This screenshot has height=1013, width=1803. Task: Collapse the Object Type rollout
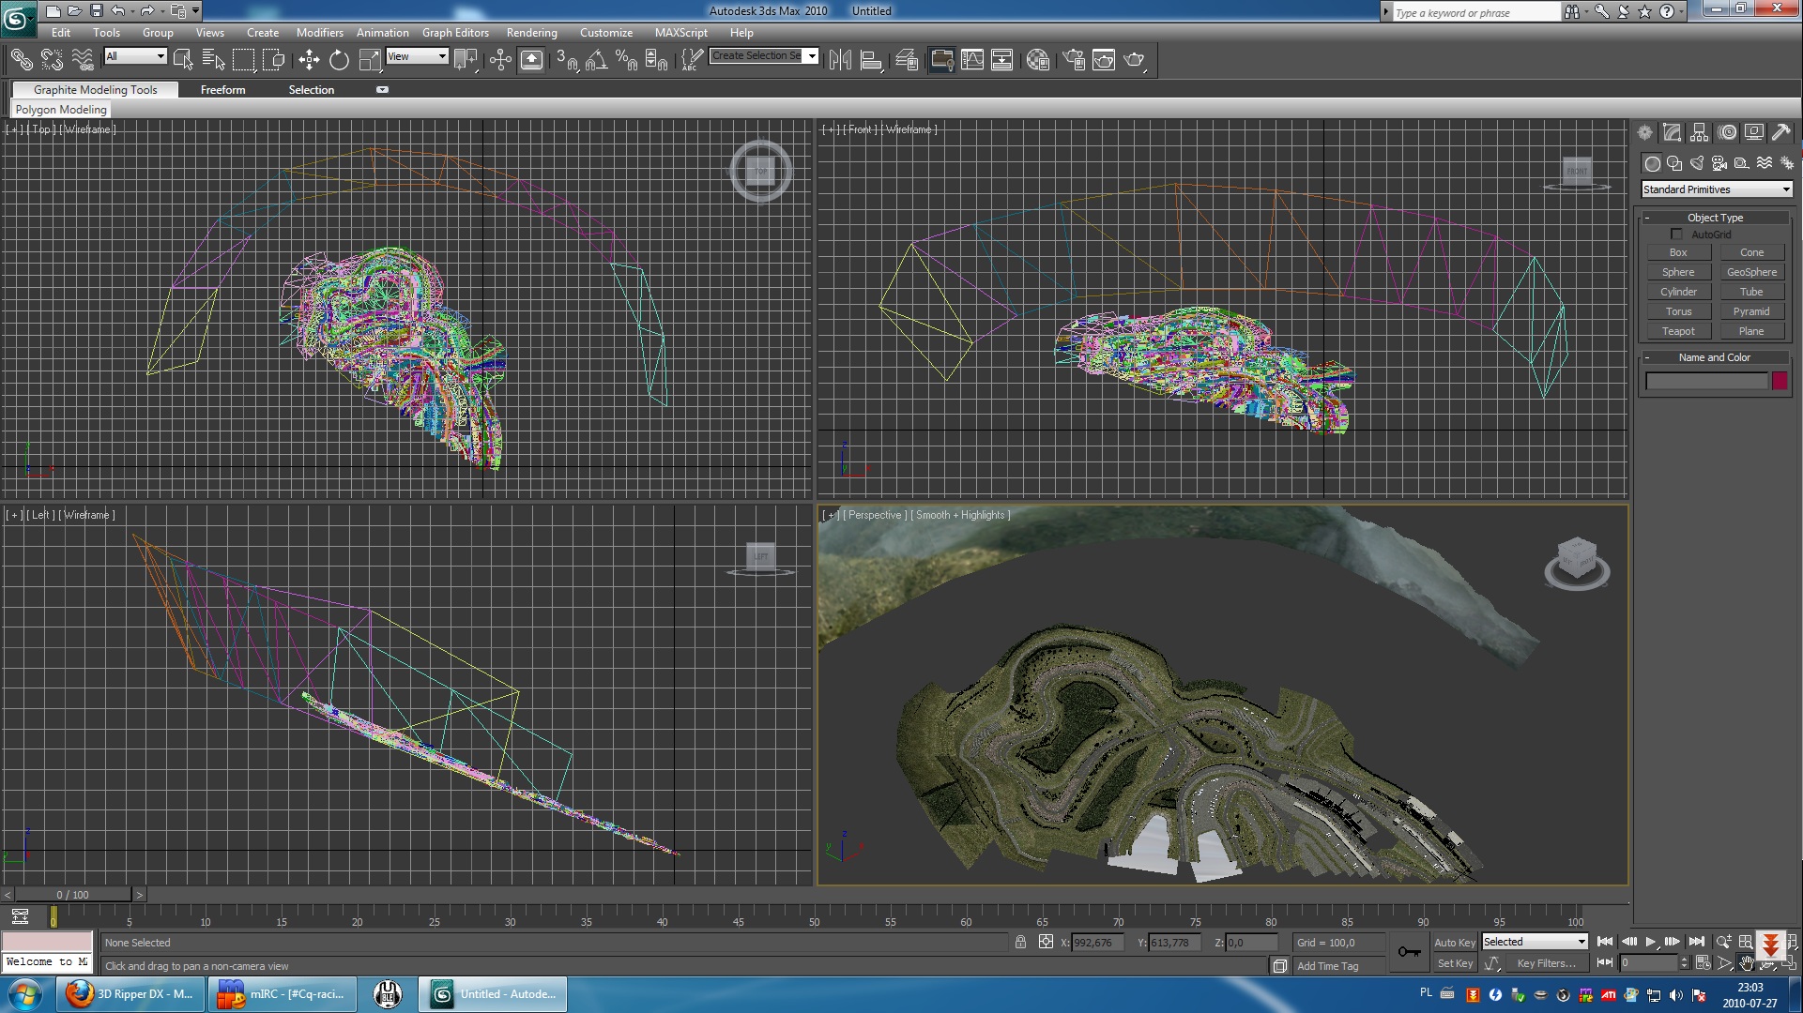tap(1715, 218)
